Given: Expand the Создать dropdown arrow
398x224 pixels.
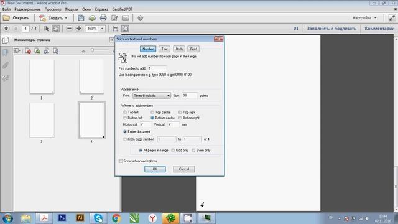Looking at the screenshot, I should [x=66, y=18].
